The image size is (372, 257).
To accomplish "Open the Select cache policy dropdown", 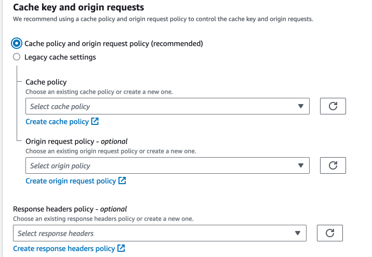I will (x=161, y=106).
